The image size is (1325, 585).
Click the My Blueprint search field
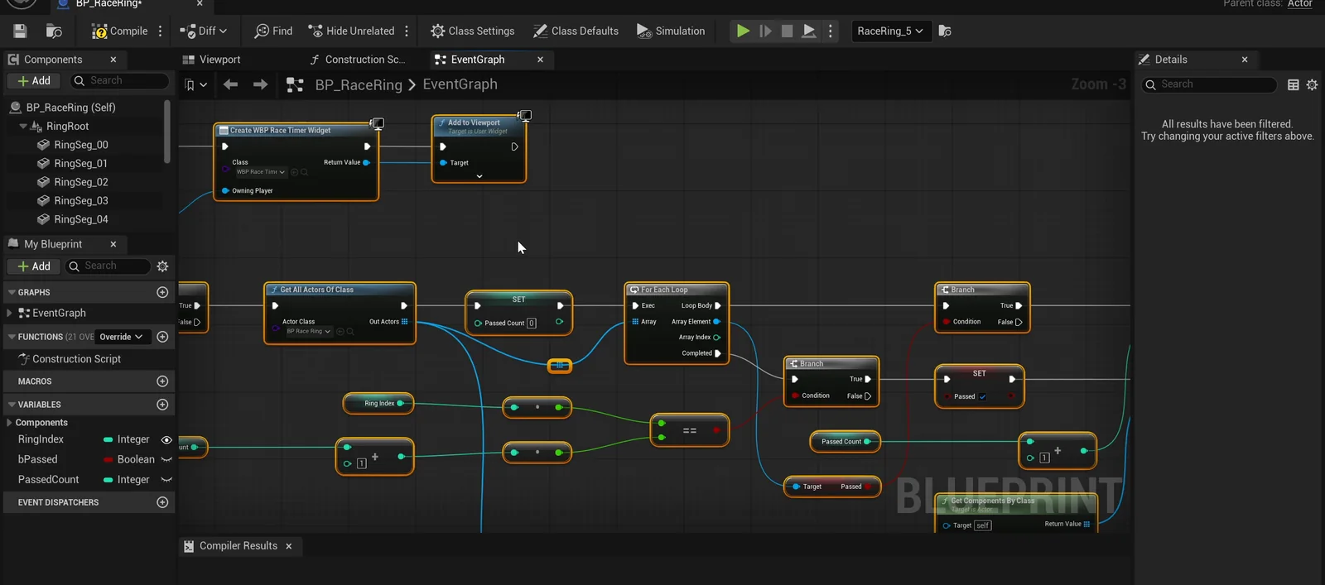coord(108,266)
